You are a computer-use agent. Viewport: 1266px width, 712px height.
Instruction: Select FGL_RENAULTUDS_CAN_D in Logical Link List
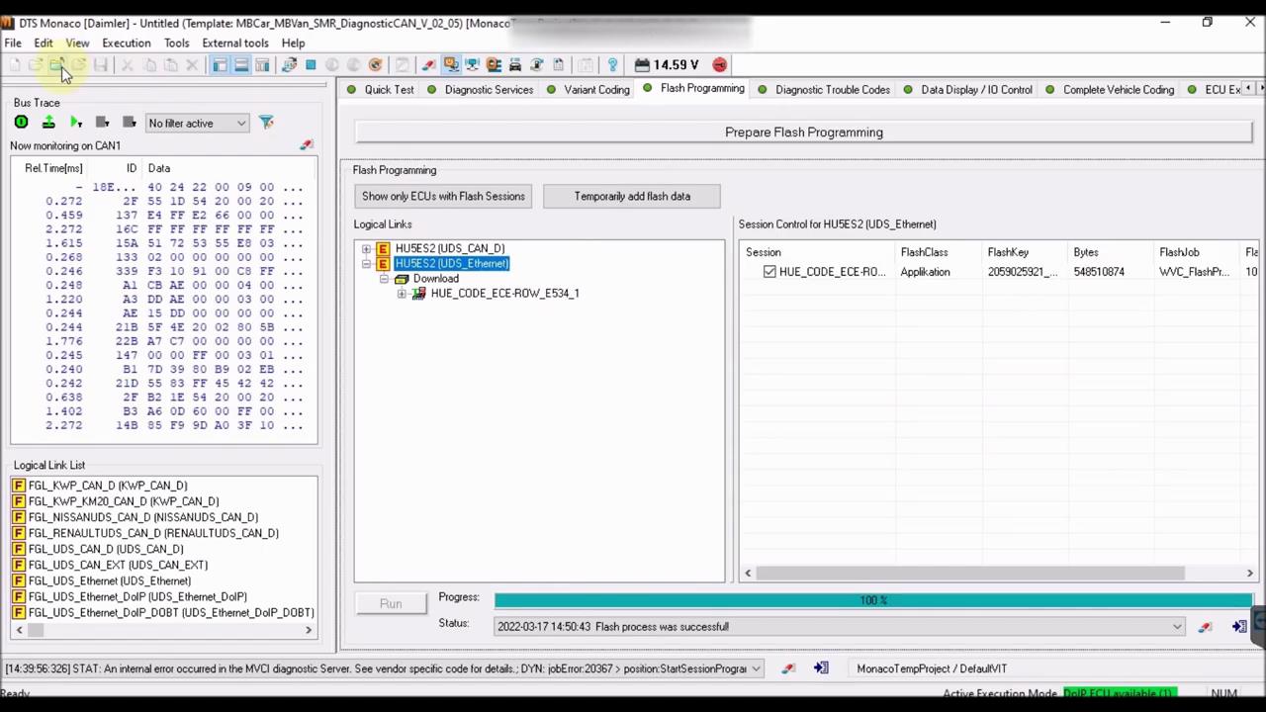pyautogui.click(x=152, y=533)
